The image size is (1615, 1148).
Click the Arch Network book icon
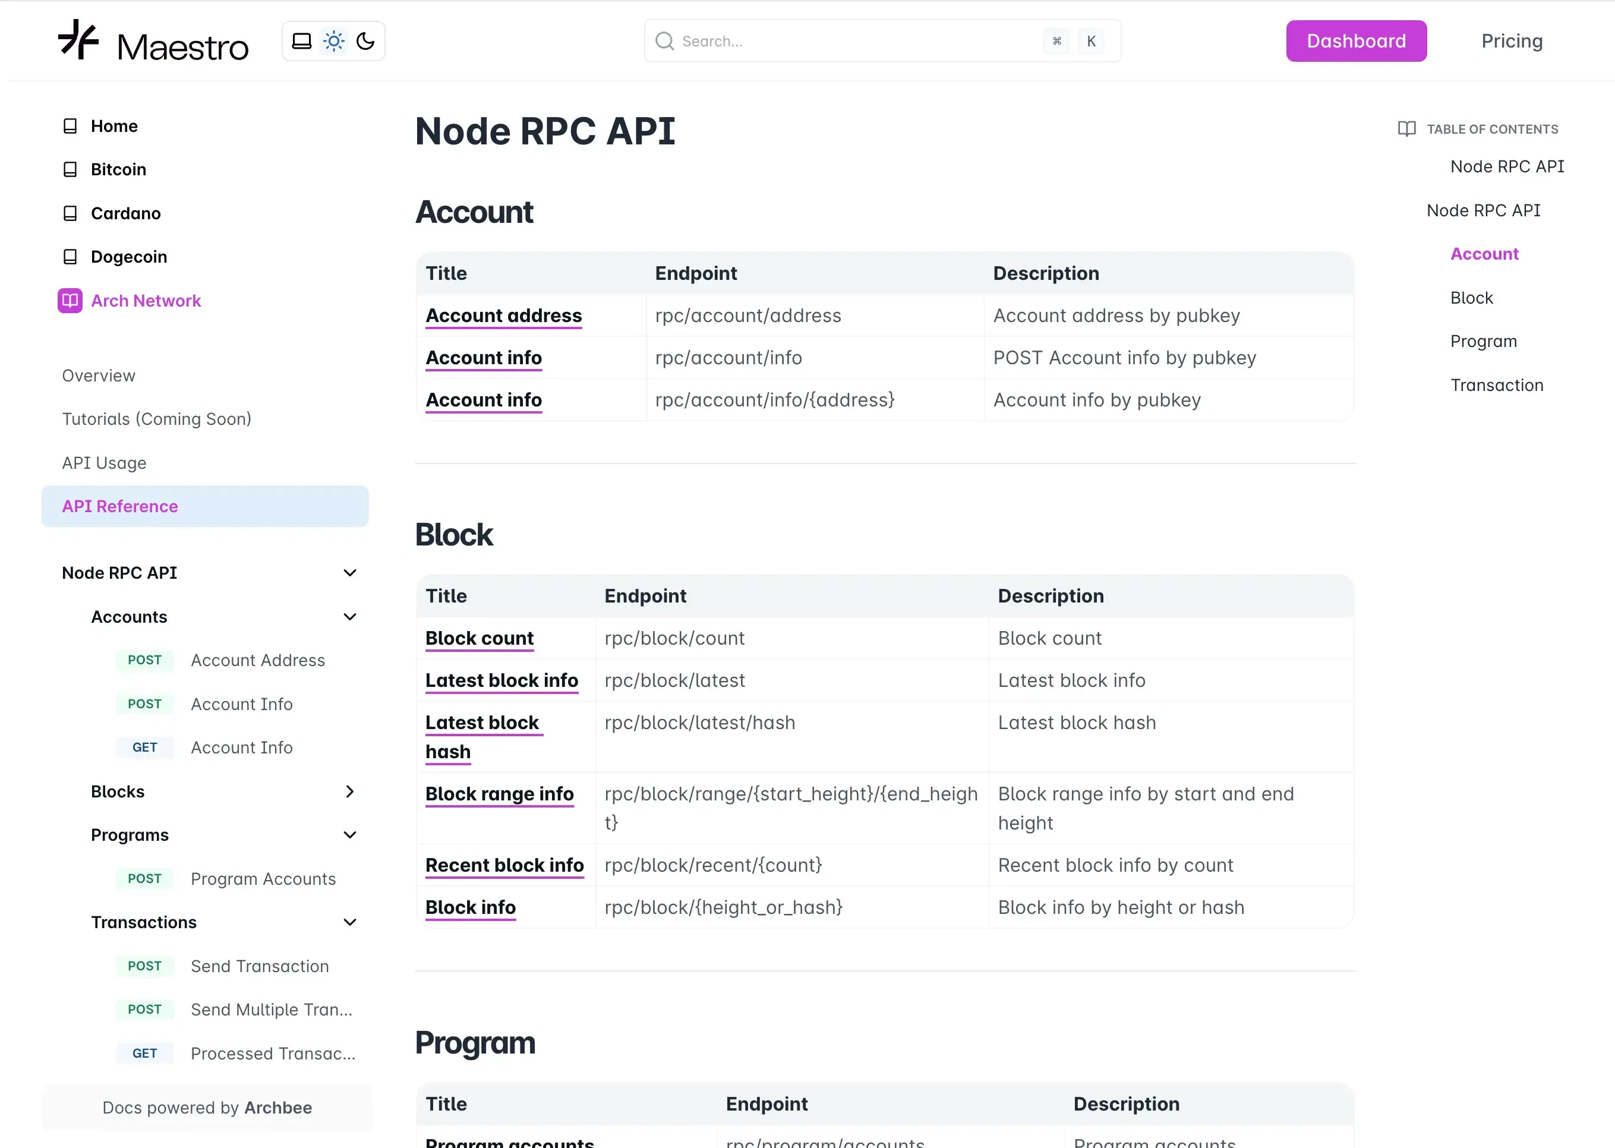tap(70, 301)
